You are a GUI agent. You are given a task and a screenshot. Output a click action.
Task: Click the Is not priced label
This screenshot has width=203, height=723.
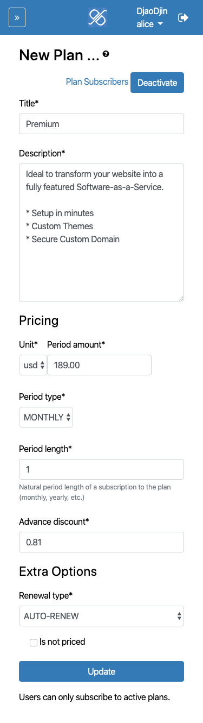[x=62, y=642]
